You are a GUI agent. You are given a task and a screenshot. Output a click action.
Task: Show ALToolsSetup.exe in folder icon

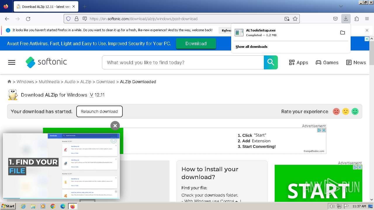(x=342, y=32)
